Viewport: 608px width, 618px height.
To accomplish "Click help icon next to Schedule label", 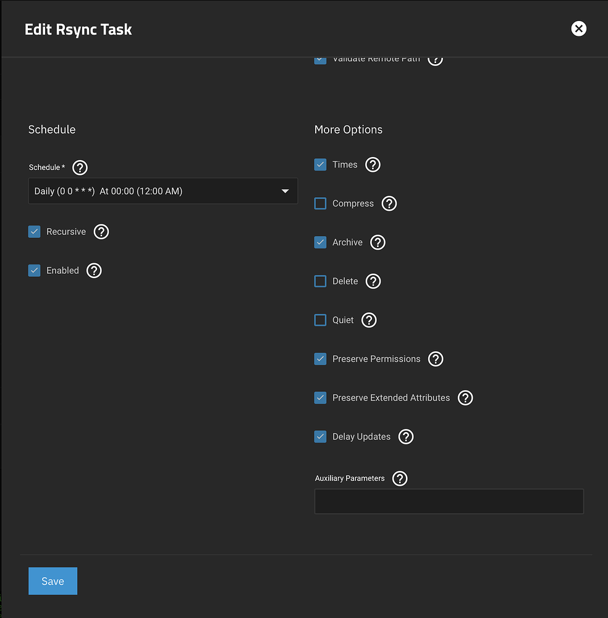I will [80, 167].
